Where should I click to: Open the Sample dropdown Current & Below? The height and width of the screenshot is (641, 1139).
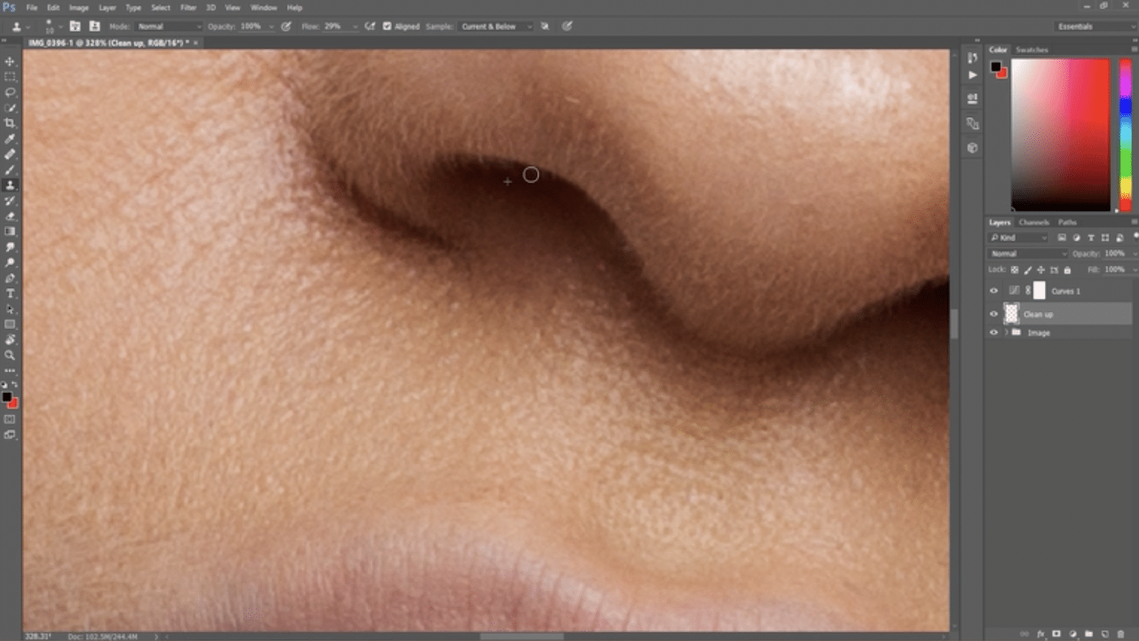click(x=495, y=27)
